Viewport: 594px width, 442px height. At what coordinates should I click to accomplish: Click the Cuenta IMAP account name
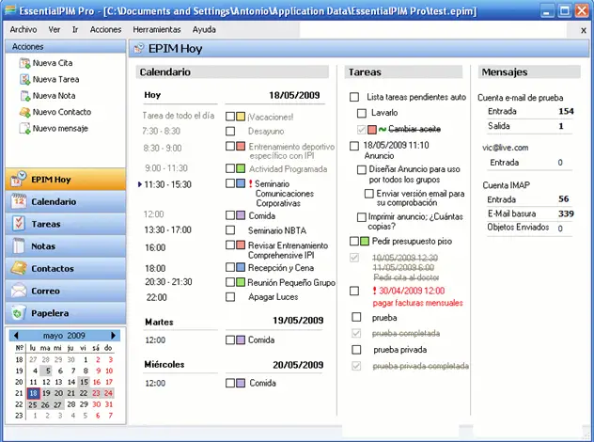(506, 185)
